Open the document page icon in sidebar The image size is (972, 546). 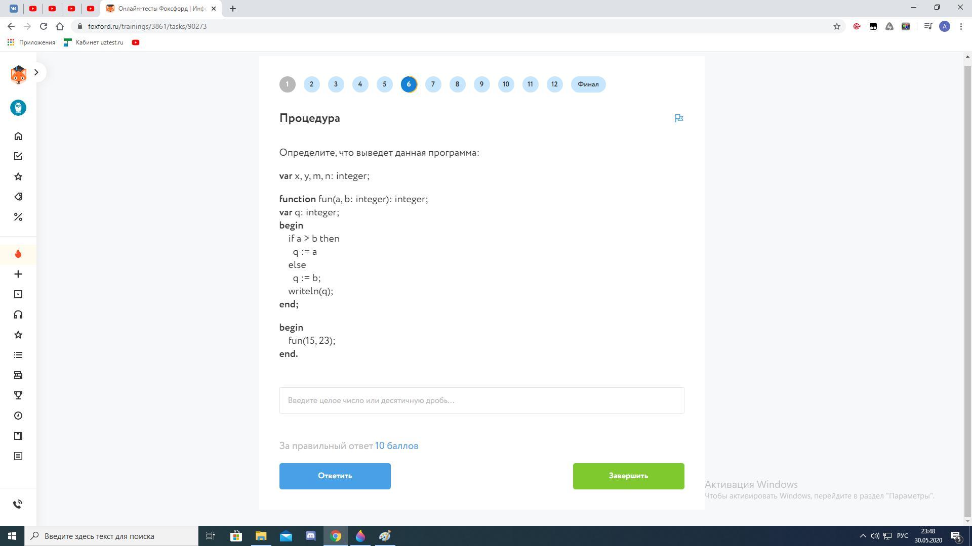click(18, 456)
